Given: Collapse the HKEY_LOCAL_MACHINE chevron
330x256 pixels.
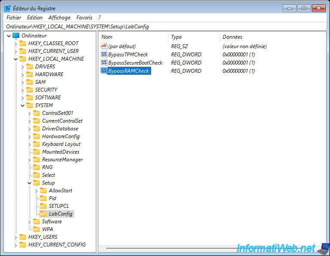Looking at the screenshot, I should [16, 59].
